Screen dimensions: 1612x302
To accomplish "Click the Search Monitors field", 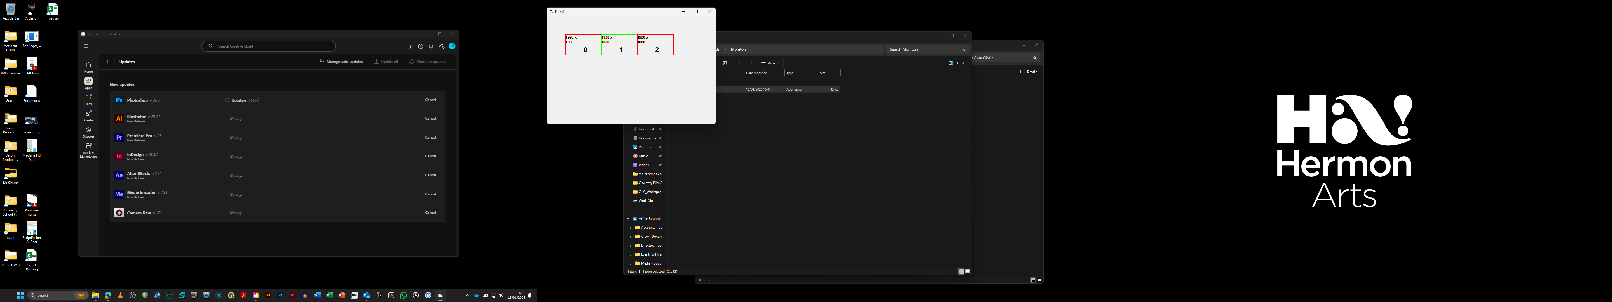I will pyautogui.click(x=927, y=49).
